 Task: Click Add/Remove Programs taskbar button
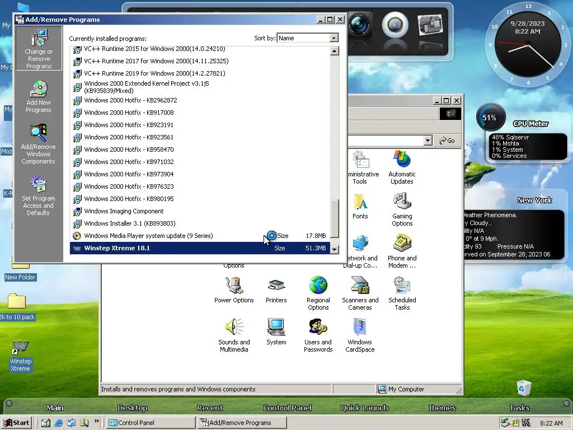pos(242,423)
